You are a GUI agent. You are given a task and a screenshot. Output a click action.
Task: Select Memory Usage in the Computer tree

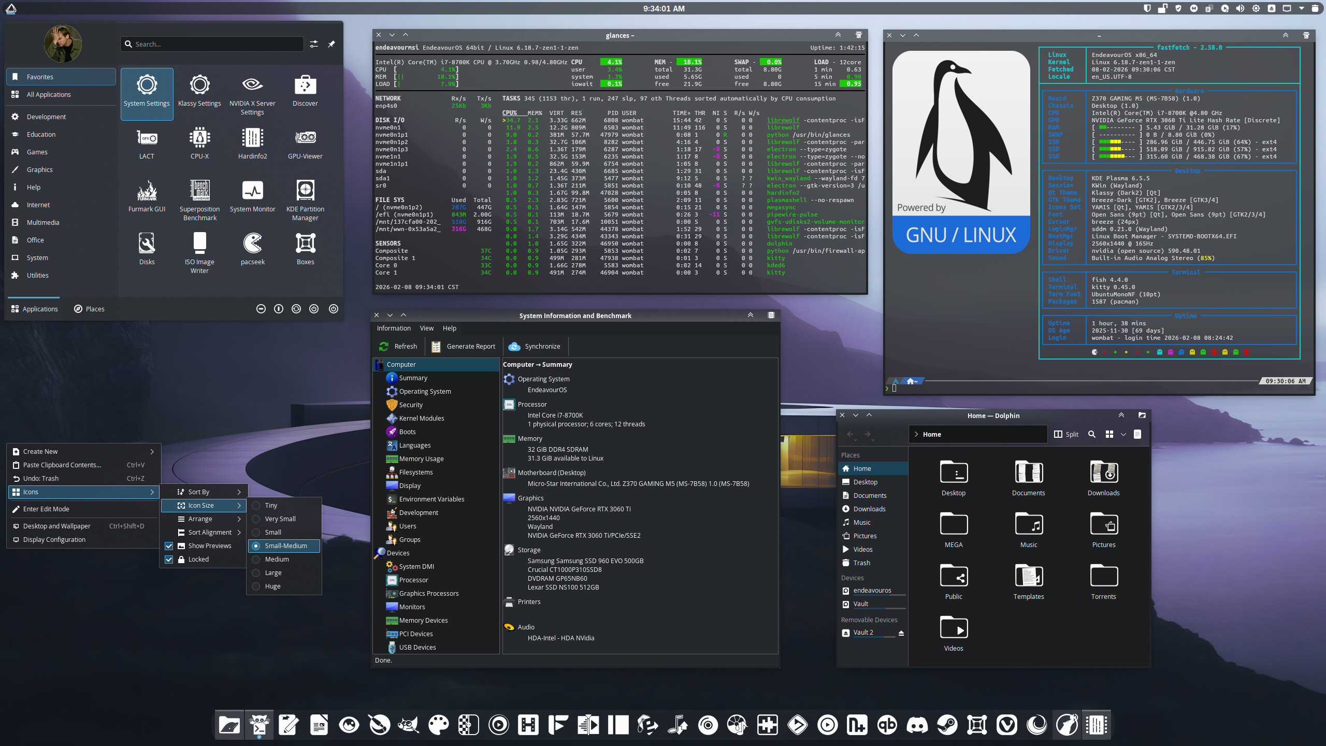[421, 458]
